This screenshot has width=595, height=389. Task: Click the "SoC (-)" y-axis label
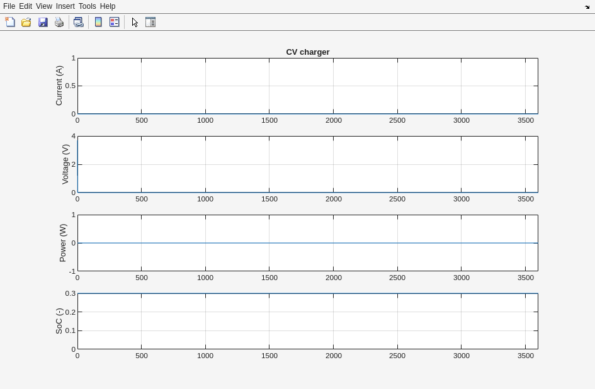pos(59,321)
